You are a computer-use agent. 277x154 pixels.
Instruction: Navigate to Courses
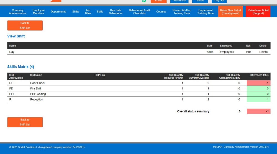tap(161, 12)
